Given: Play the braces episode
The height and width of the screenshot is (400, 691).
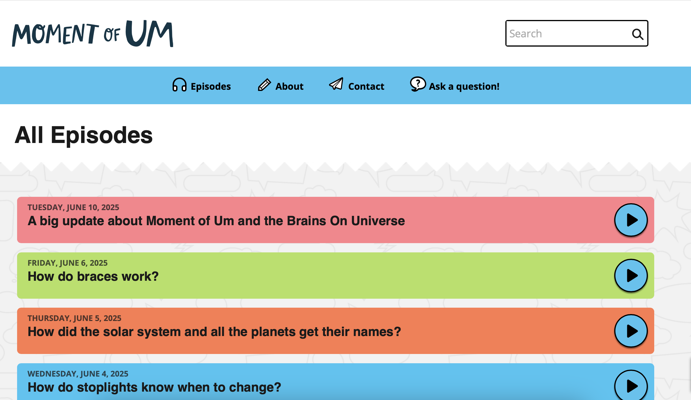Looking at the screenshot, I should (630, 275).
